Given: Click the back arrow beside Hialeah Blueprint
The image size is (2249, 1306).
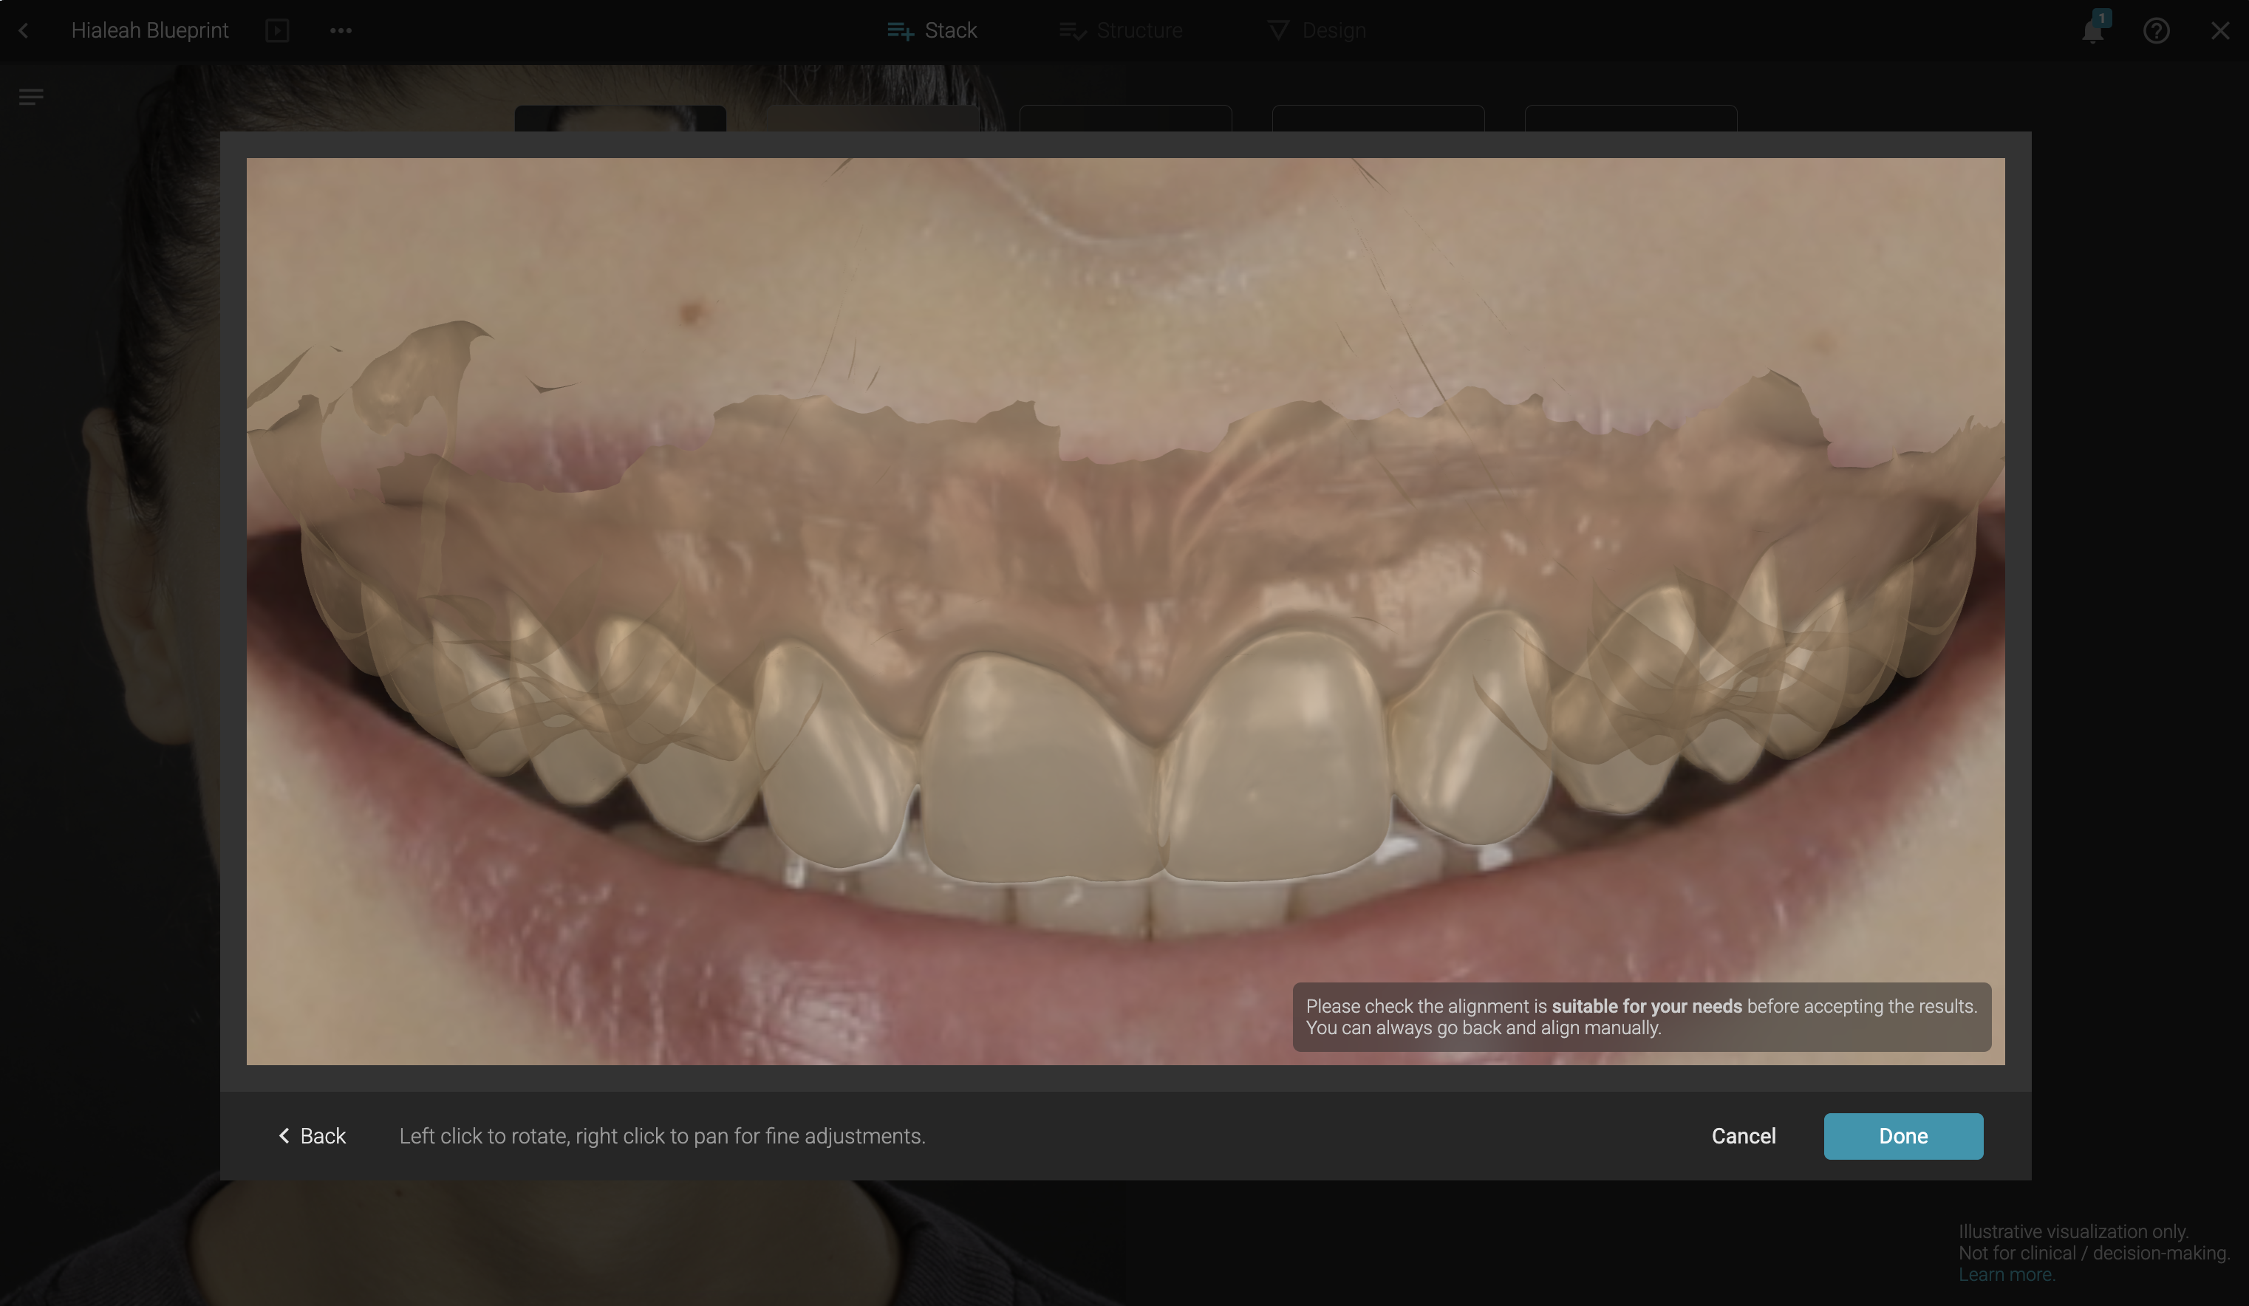Looking at the screenshot, I should click(24, 30).
